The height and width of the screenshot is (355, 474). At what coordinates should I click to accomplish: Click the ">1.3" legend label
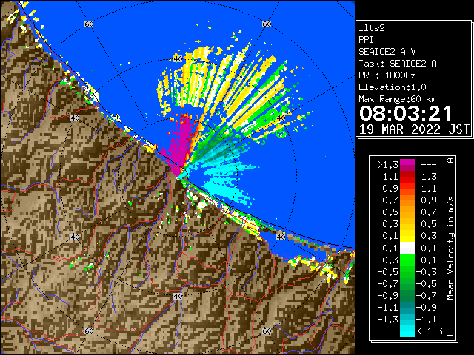tap(387, 165)
